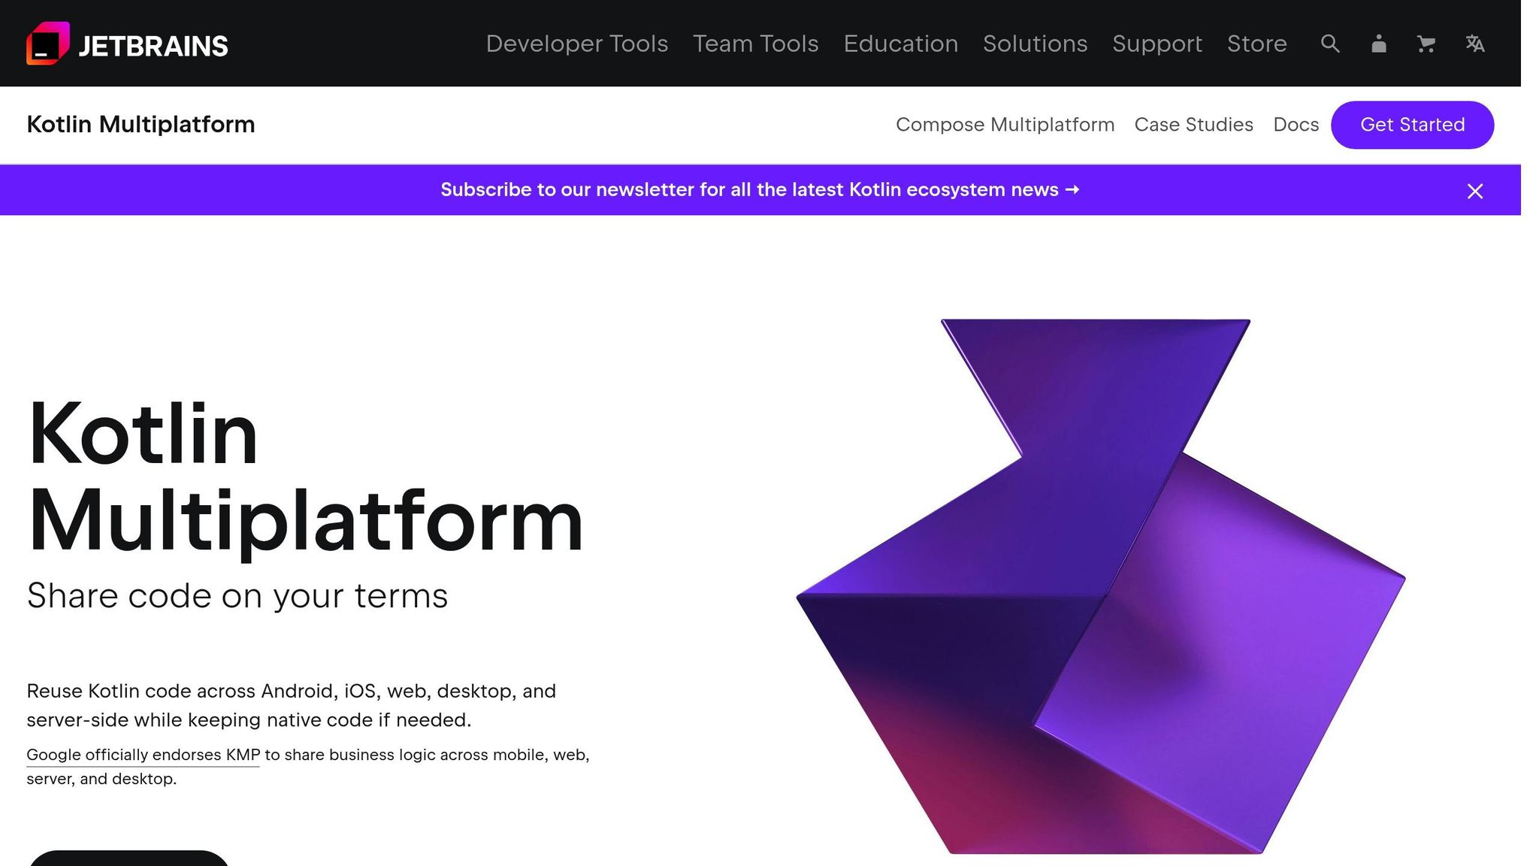Click the Kotlin Multiplatform title link

tap(141, 125)
